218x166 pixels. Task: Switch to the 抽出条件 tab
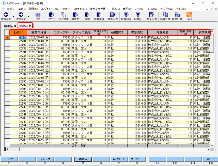point(10,26)
